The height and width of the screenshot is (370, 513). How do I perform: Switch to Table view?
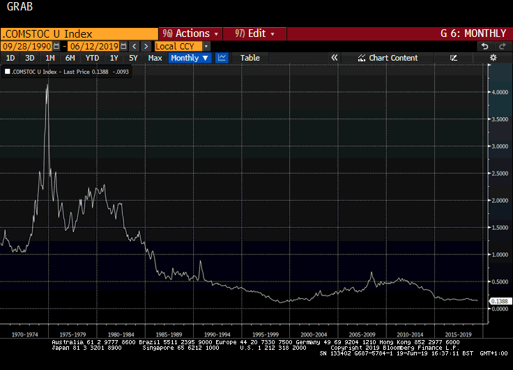(x=250, y=58)
